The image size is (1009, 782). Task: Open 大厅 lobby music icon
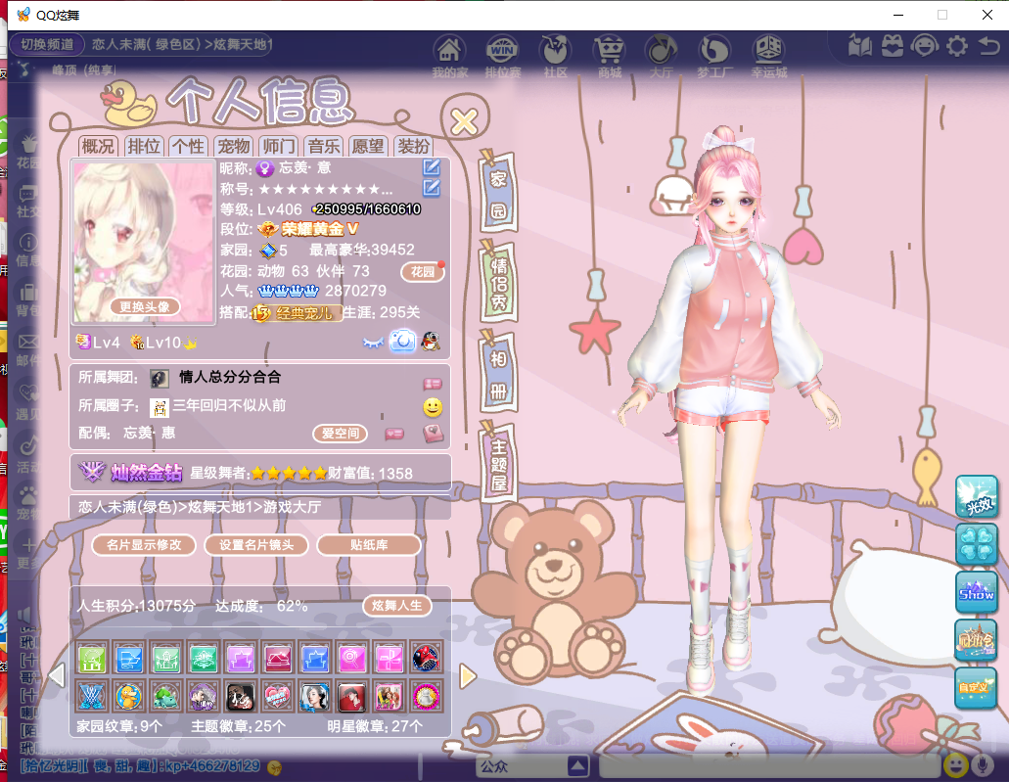tap(662, 56)
